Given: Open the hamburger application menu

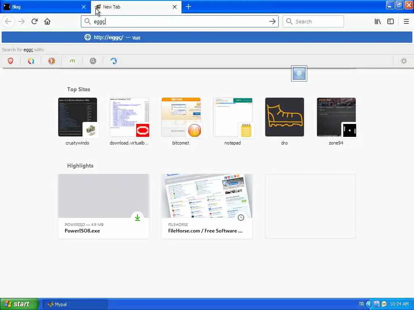Looking at the screenshot, I should [x=406, y=22].
